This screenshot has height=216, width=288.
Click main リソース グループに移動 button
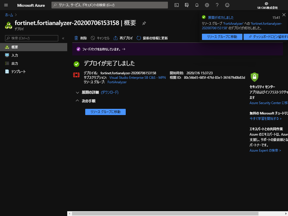[x=105, y=112]
